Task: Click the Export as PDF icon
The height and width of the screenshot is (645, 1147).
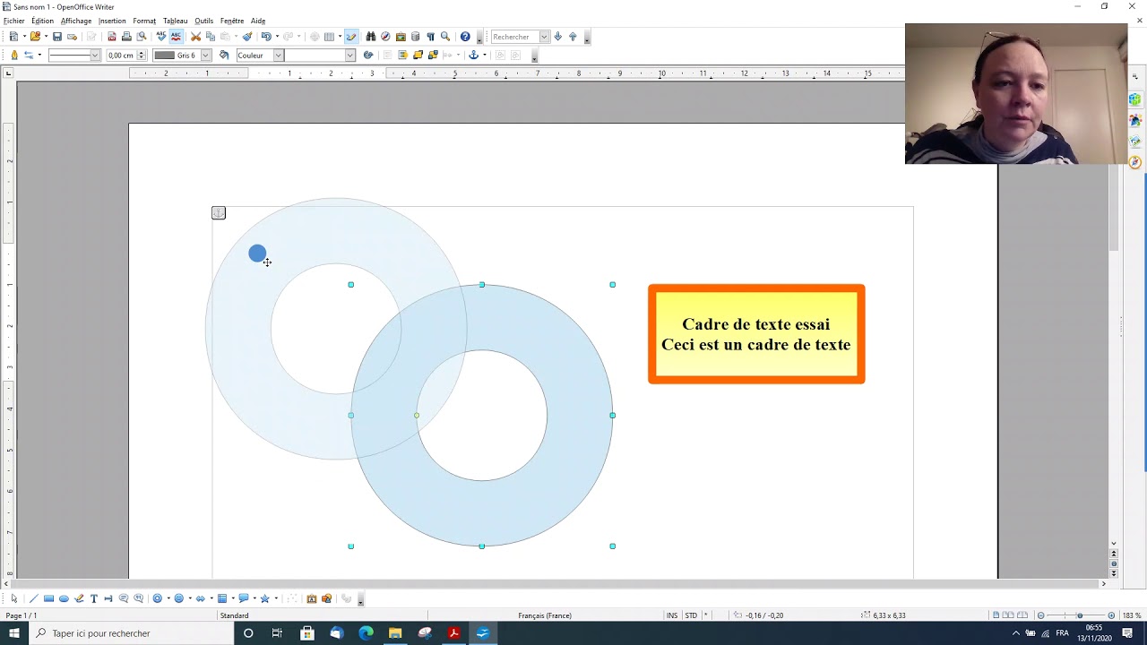Action: click(x=112, y=37)
